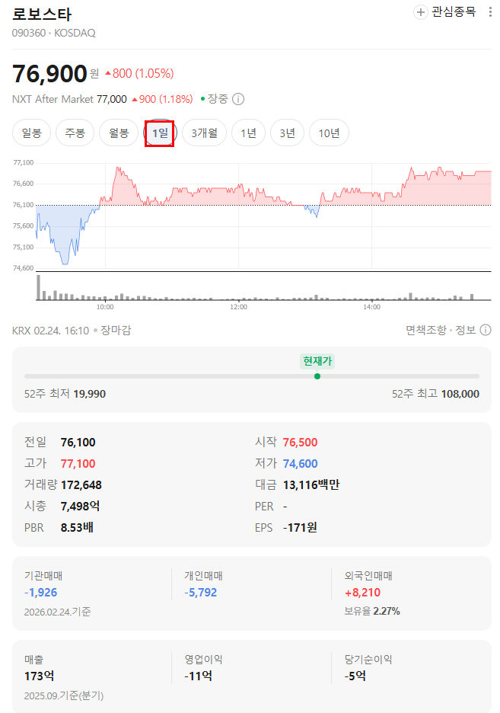
Task: Click the 현재가 label badge
Action: coord(317,361)
